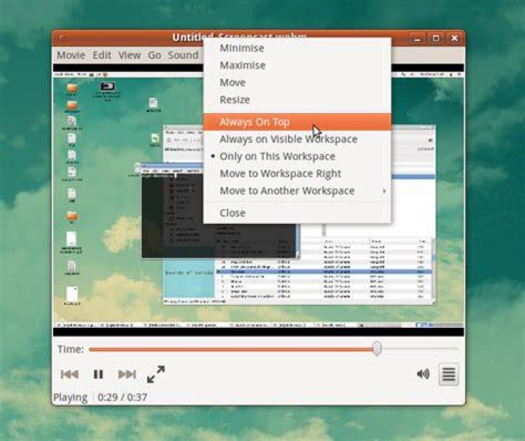Select Move from the window menu
Viewport: 525px width, 441px height.
point(297,82)
